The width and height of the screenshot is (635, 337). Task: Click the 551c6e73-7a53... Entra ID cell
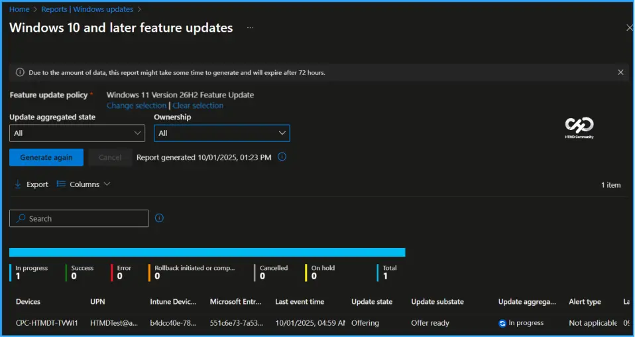click(x=237, y=323)
